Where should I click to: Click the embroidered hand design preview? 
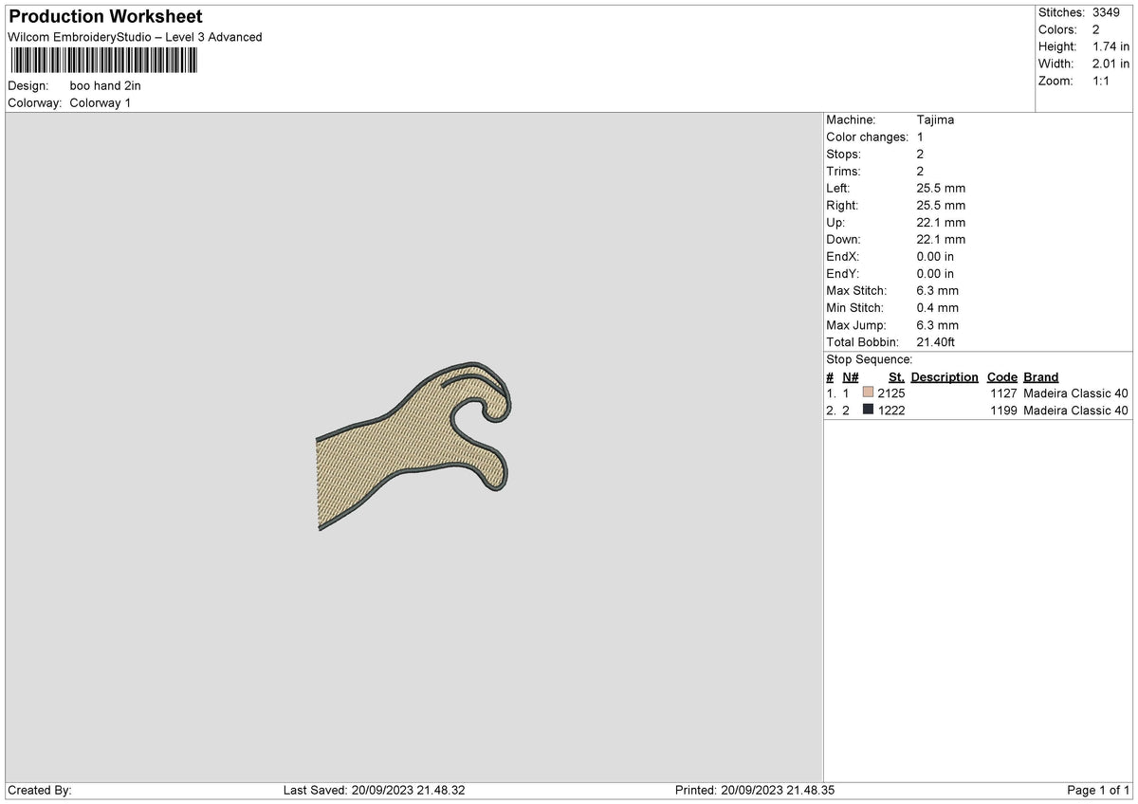[x=413, y=445]
